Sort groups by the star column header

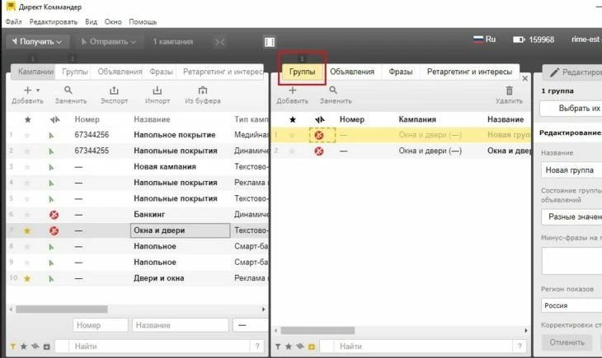[293, 119]
